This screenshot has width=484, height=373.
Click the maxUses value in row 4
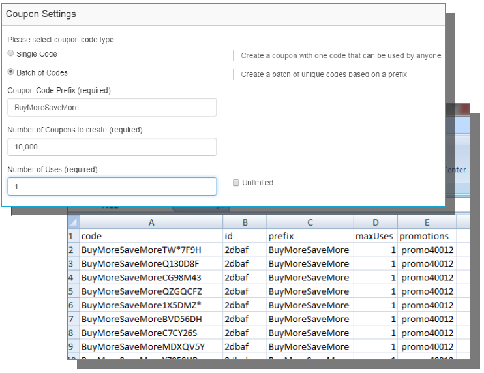pyautogui.click(x=376, y=277)
